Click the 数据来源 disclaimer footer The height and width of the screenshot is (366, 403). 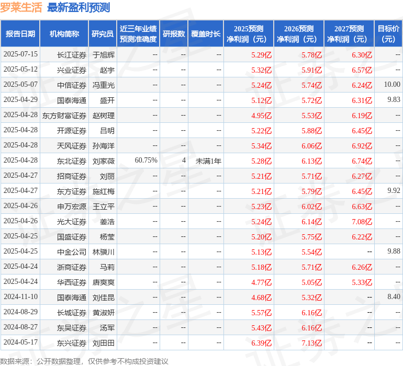pyautogui.click(x=84, y=361)
